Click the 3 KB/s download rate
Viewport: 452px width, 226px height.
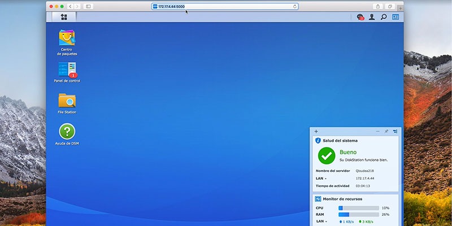click(x=366, y=221)
